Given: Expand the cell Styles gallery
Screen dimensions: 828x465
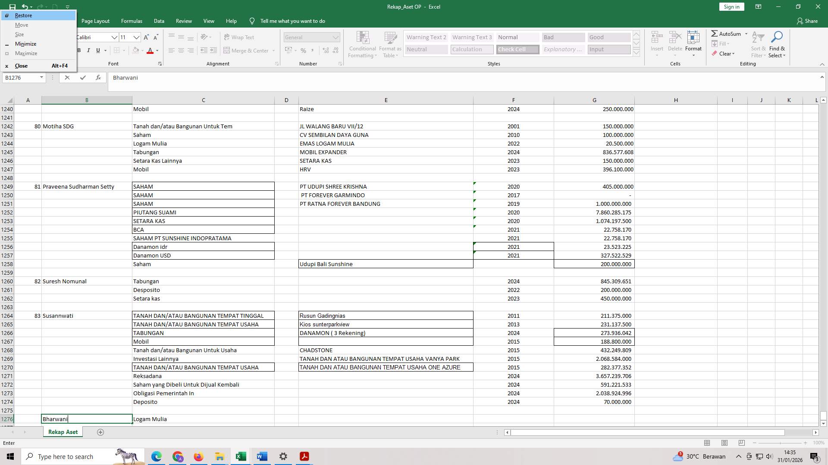Looking at the screenshot, I should (637, 52).
